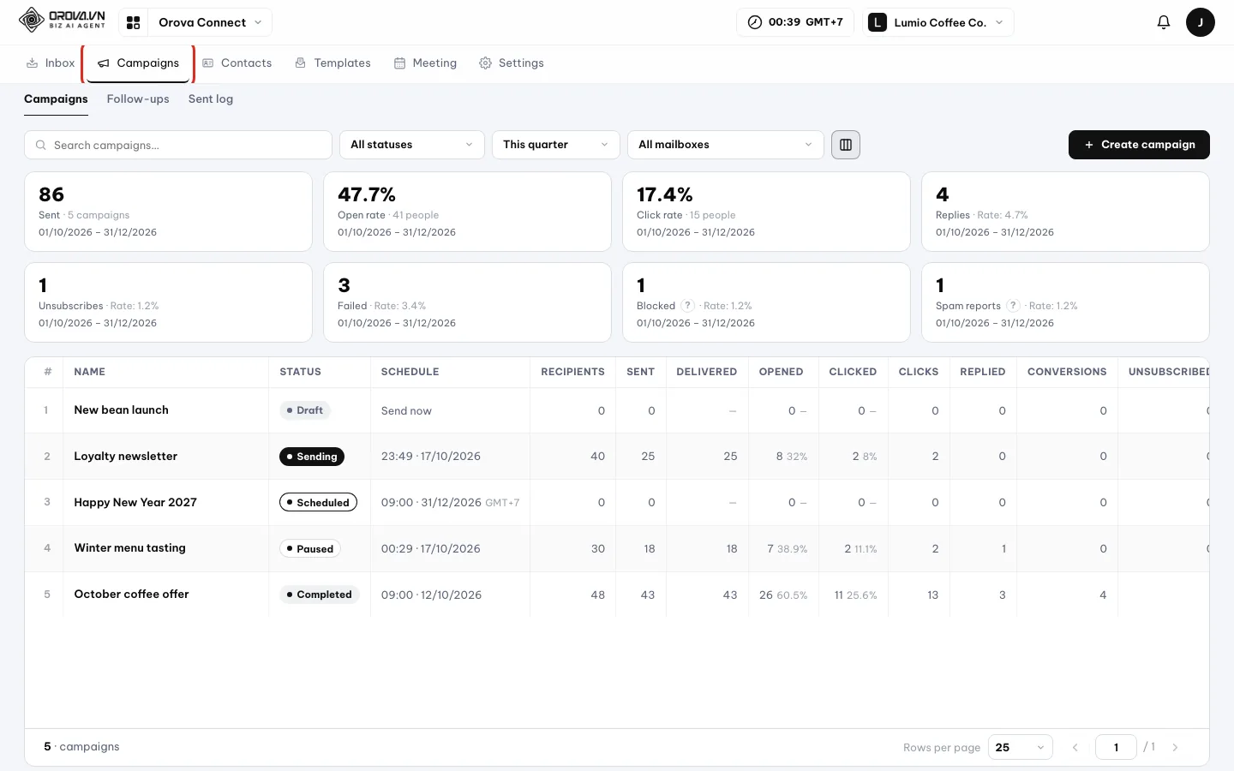The height and width of the screenshot is (771, 1234).
Task: Click the Paused status badge
Action: [310, 549]
